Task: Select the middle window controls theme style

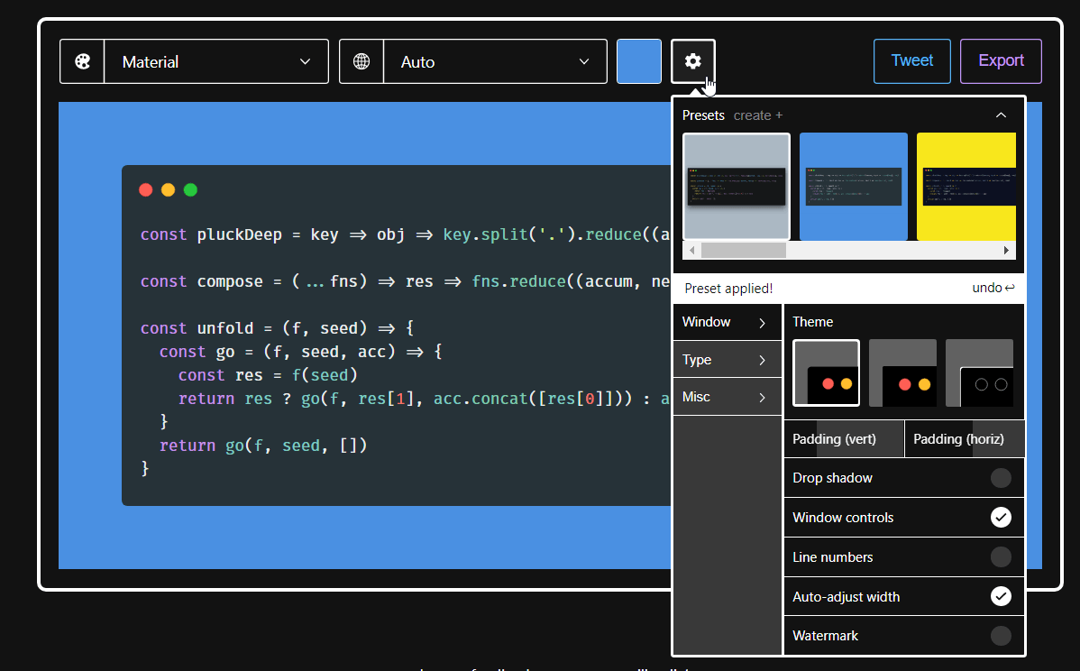Action: [x=904, y=372]
